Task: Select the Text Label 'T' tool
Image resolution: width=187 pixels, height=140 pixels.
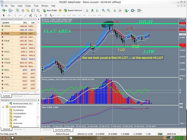Action: point(46,15)
